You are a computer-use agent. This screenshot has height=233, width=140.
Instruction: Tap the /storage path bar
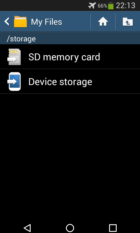click(x=70, y=38)
